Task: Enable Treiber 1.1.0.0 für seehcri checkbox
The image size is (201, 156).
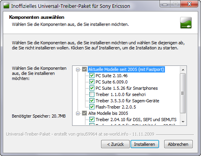Action: coord(92,94)
